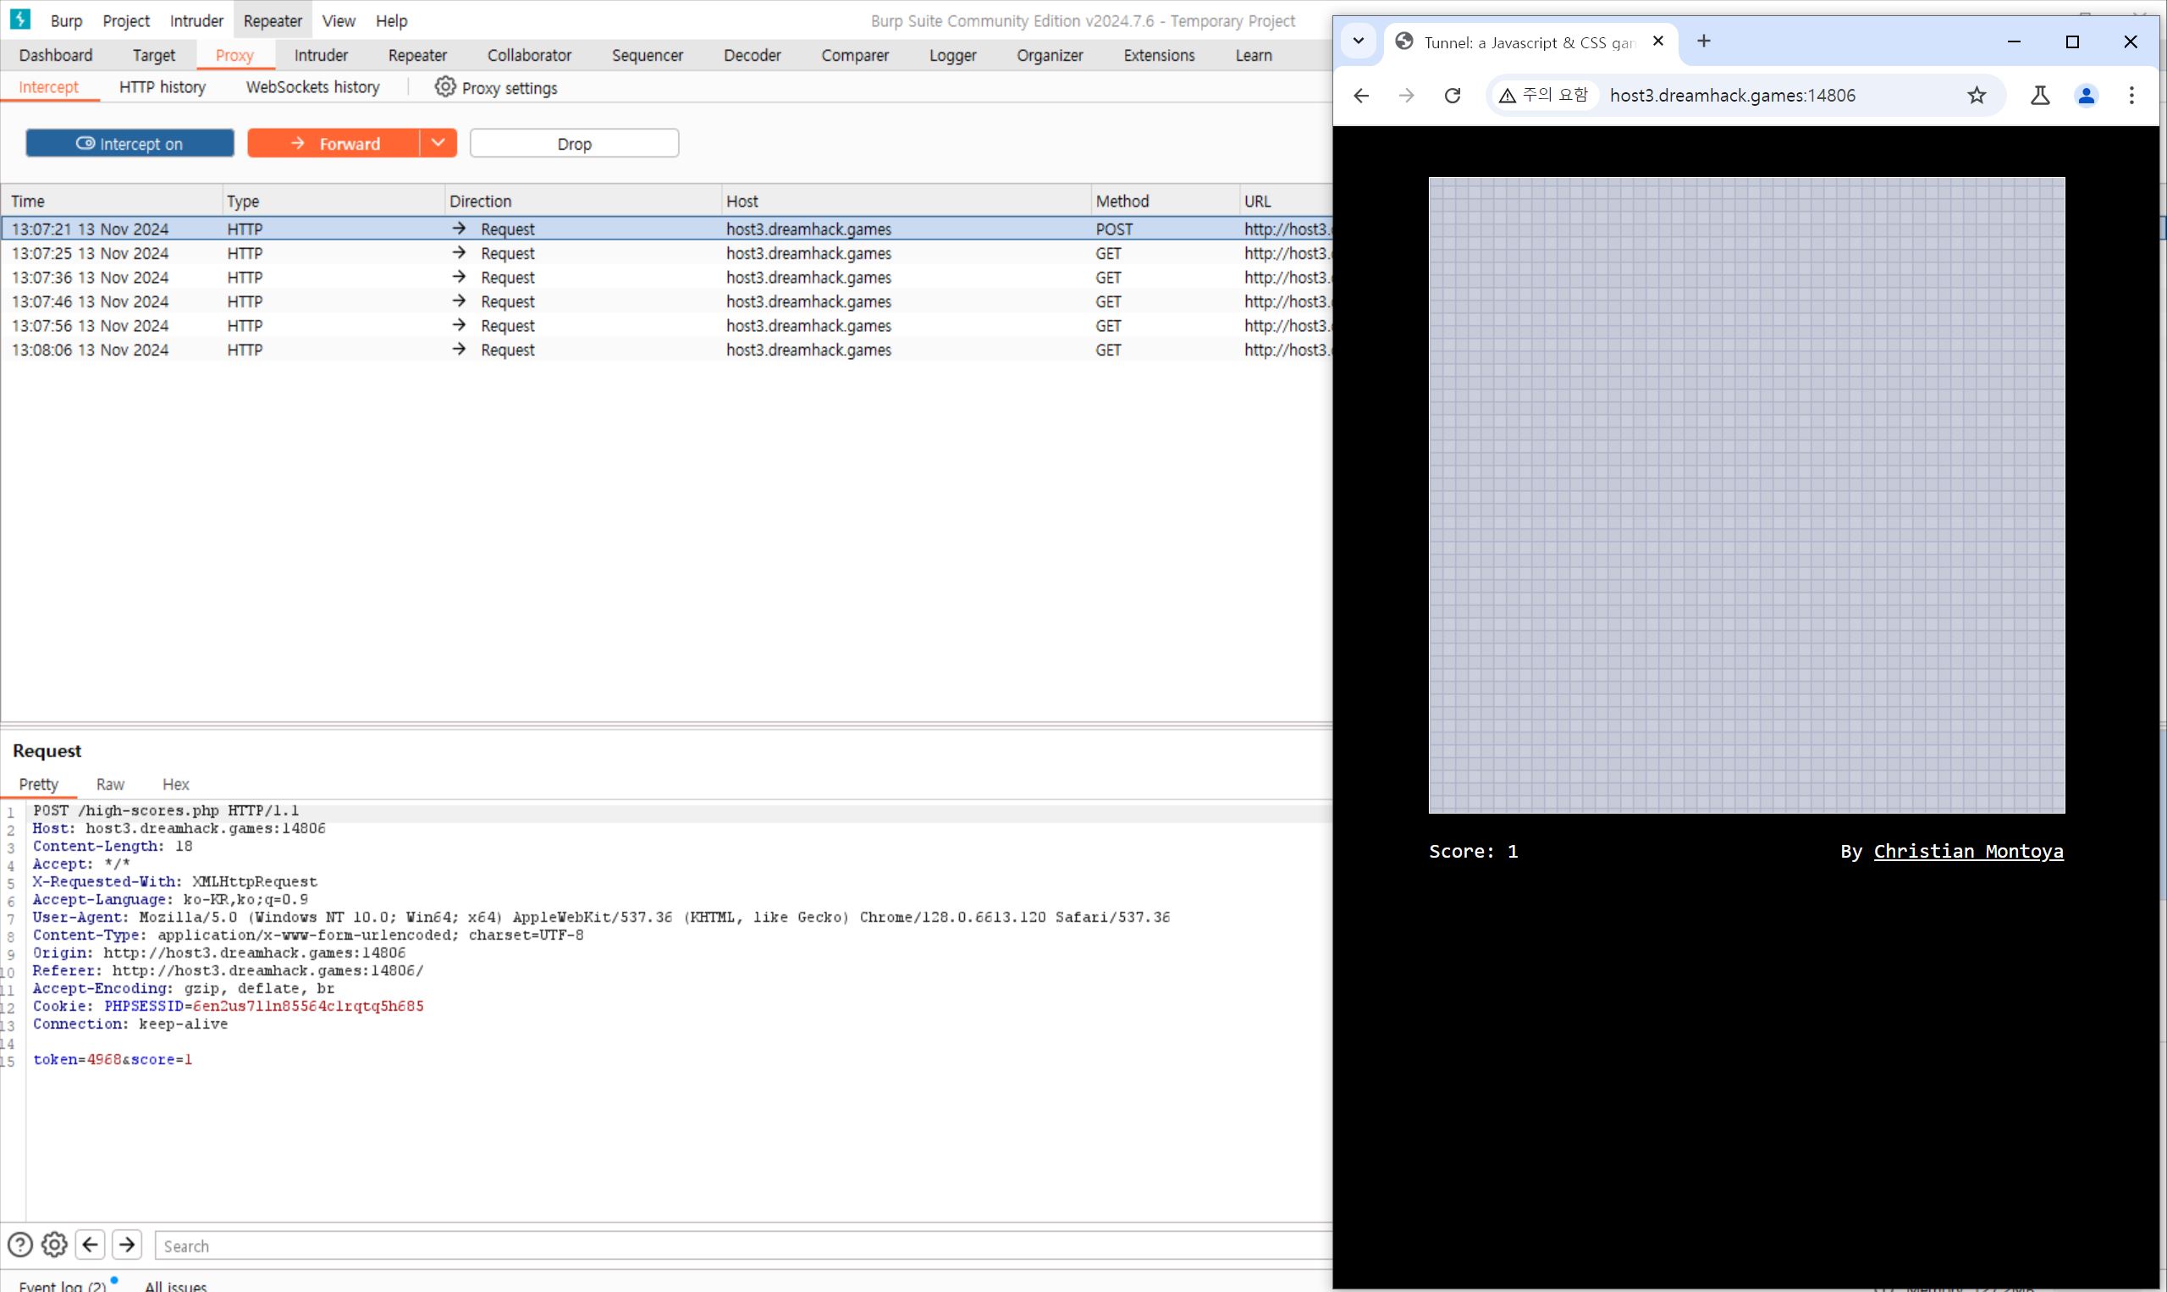Open Chrome tab search chevron

pyautogui.click(x=1358, y=41)
